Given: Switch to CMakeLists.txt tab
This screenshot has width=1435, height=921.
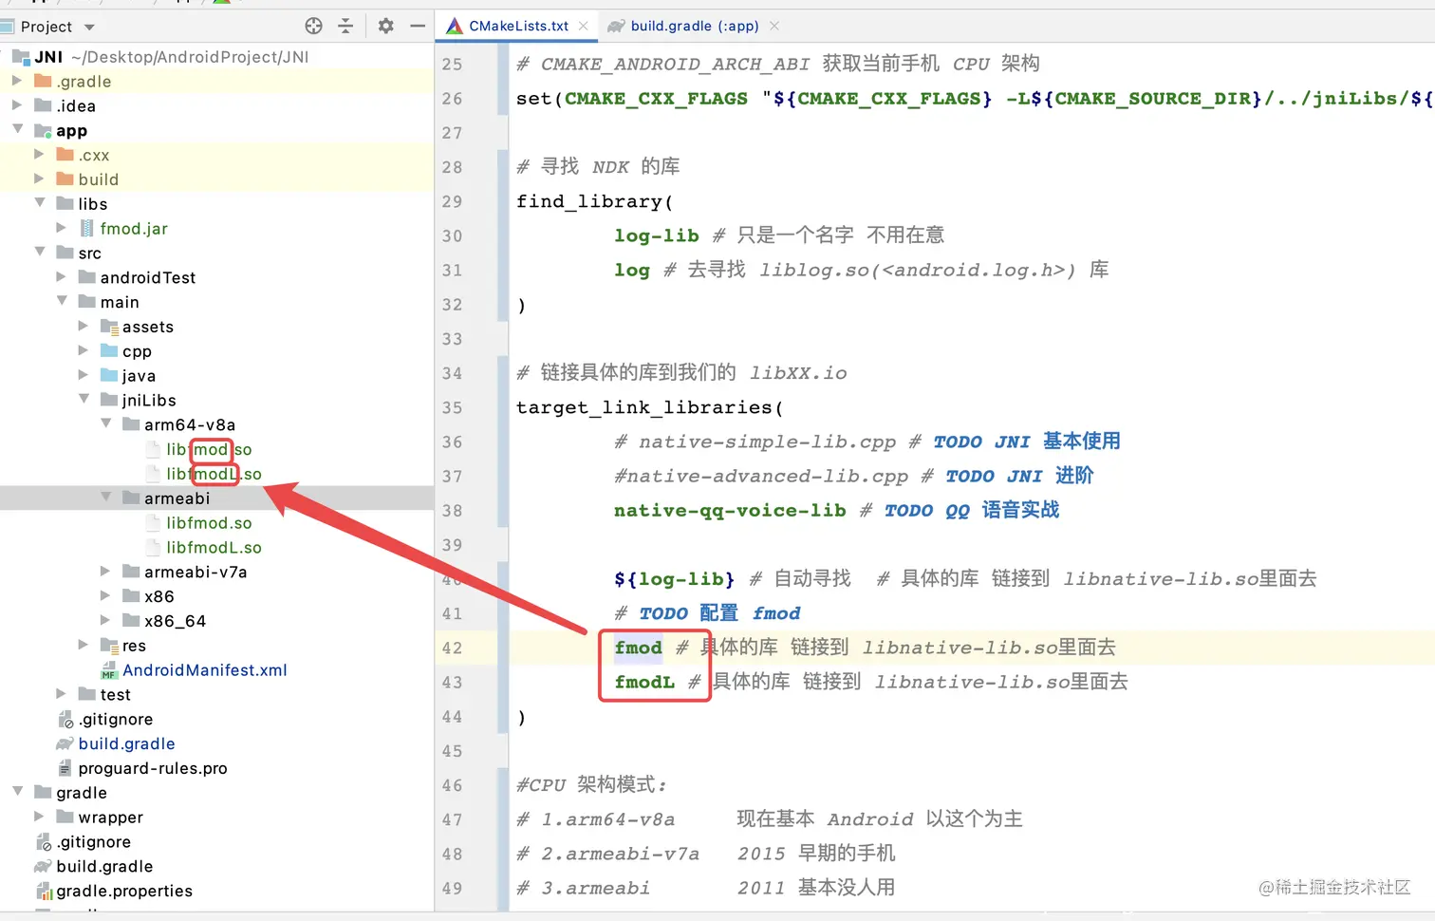Looking at the screenshot, I should click(518, 26).
